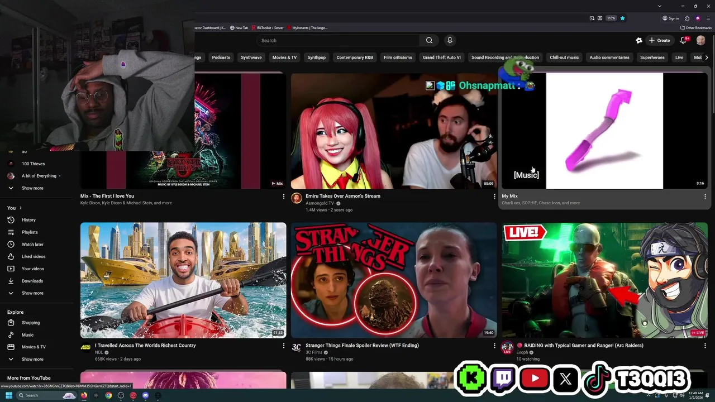Click the YouTube search input field
715x402 pixels.
(x=338, y=40)
